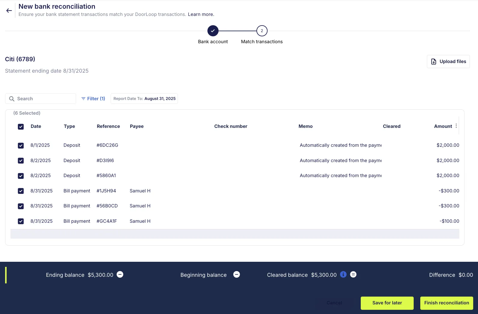Image resolution: width=478 pixels, height=314 pixels.
Task: Uncheck bill payment #GC4A1F checkbox
Action: 21,221
